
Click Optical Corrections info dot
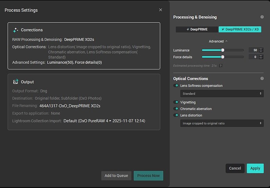pyautogui.click(x=262, y=79)
